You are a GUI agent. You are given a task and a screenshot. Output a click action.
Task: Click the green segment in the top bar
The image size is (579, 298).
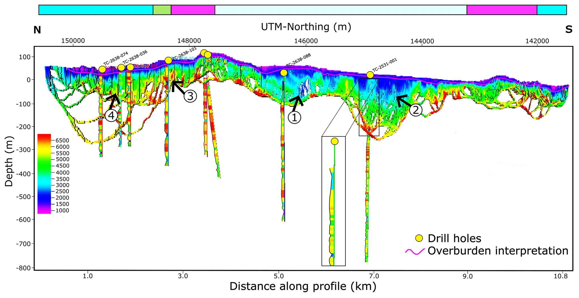tap(162, 10)
